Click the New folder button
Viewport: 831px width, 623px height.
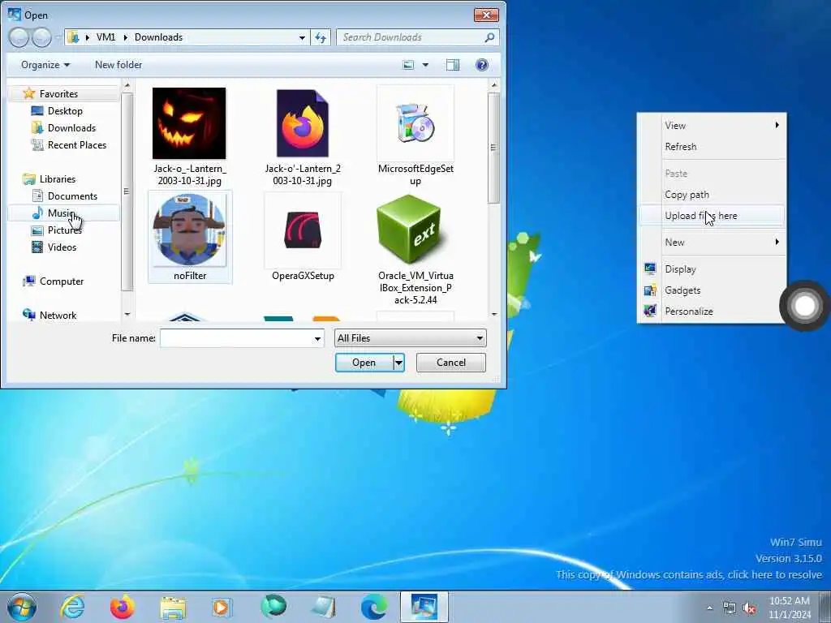(x=118, y=65)
